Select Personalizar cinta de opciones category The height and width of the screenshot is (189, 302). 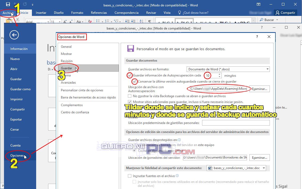pyautogui.click(x=89, y=90)
